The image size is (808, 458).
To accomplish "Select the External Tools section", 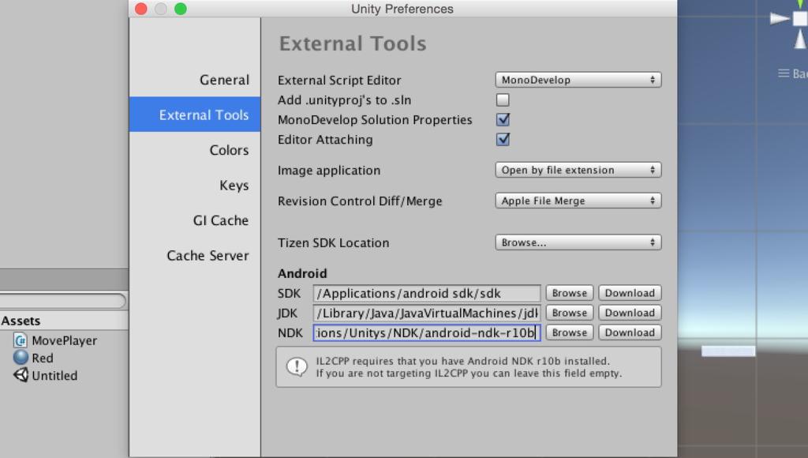I will [195, 114].
